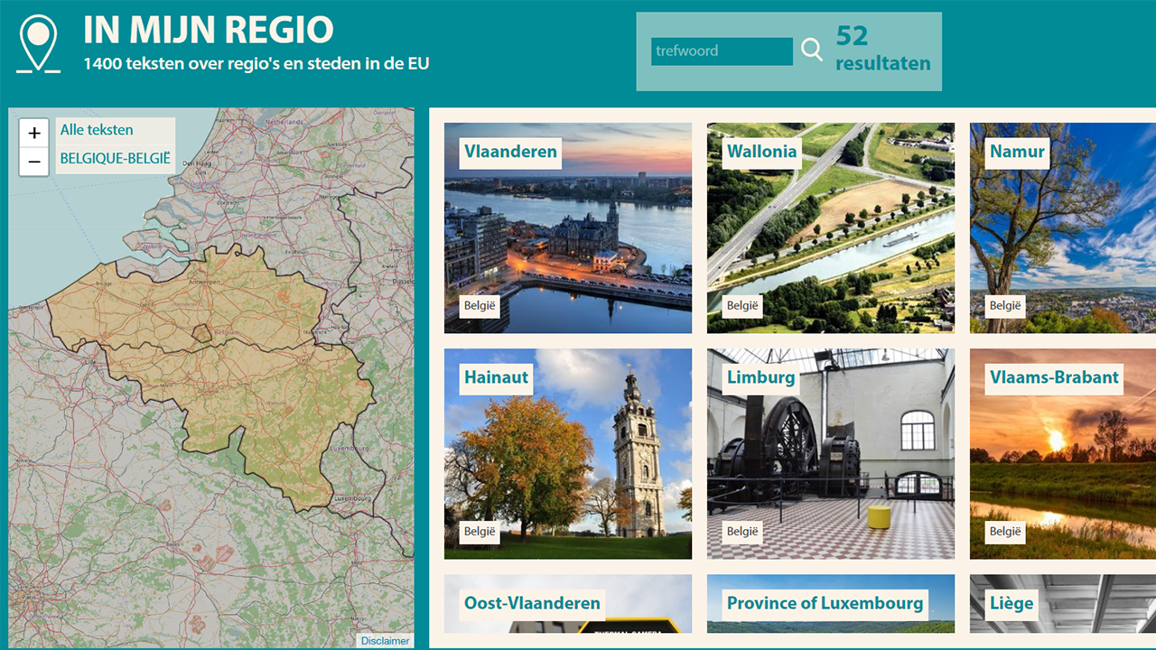Screen dimensions: 1156x650
Task: Click the location pin logo
Action: [x=38, y=43]
